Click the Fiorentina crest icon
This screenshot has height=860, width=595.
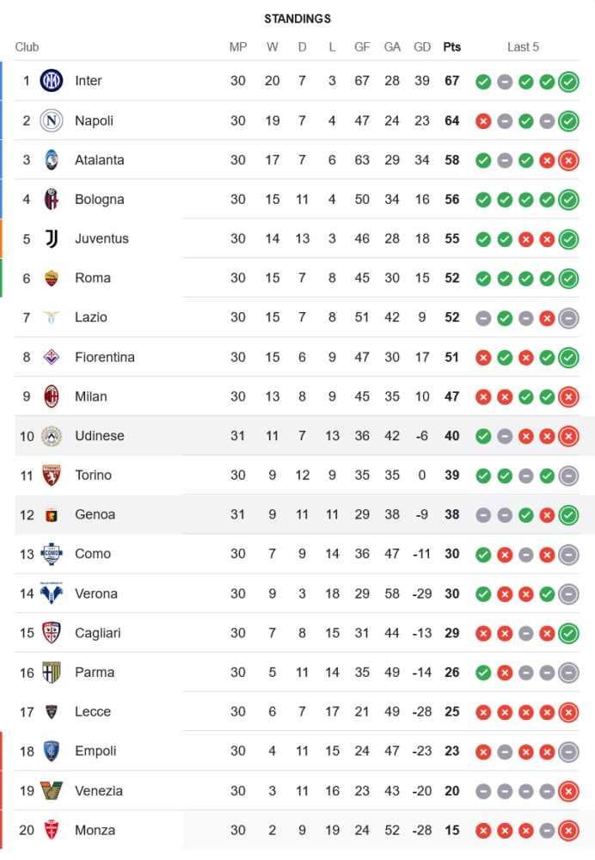[52, 357]
